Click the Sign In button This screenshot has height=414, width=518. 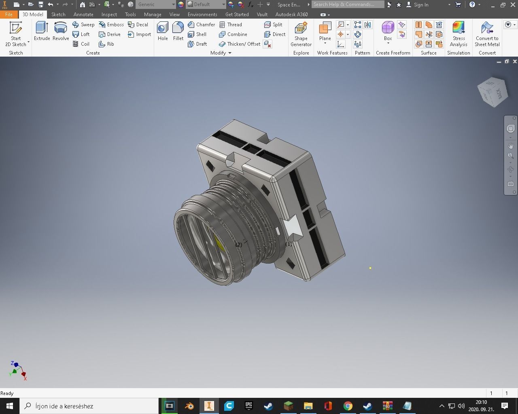(419, 4)
